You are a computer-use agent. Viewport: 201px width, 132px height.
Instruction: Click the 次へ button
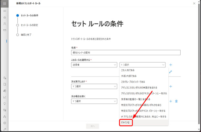92,126
